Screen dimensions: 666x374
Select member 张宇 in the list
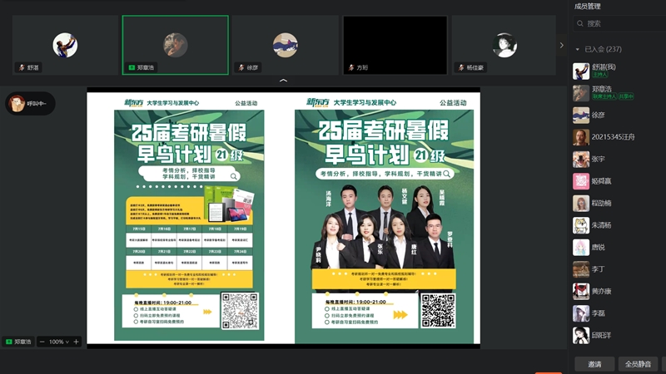(619, 159)
